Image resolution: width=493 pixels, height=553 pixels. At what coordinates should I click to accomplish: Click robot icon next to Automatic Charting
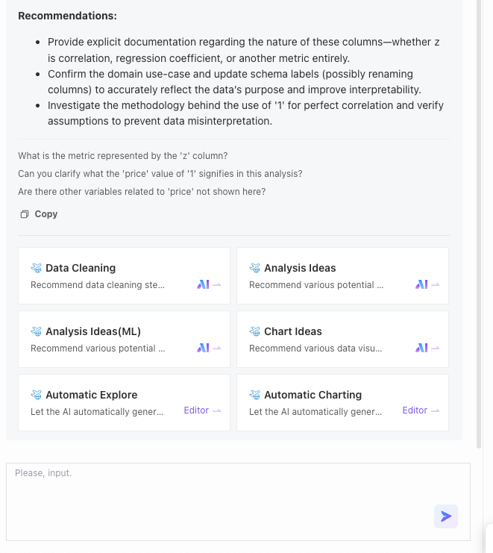pos(254,395)
